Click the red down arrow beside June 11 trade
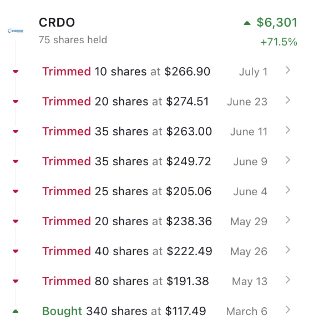The image size is (314, 335). point(16,131)
